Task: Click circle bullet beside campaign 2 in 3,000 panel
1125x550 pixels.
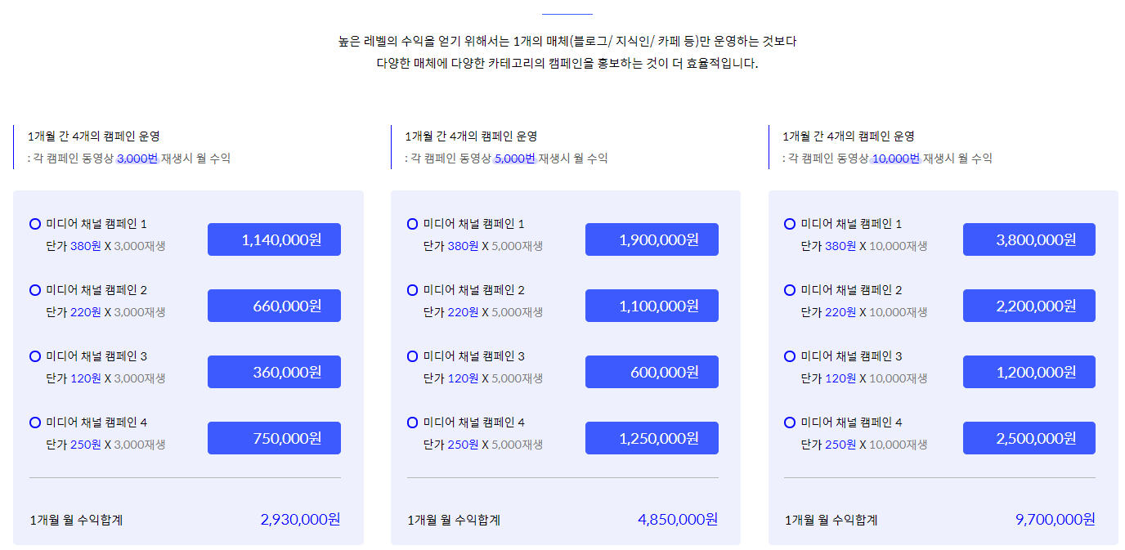Action: pyautogui.click(x=35, y=290)
